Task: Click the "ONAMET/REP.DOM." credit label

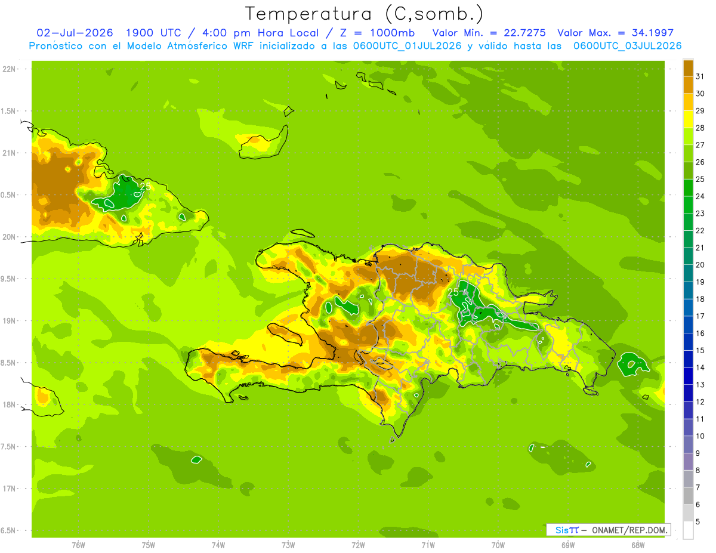Action: click(x=631, y=530)
